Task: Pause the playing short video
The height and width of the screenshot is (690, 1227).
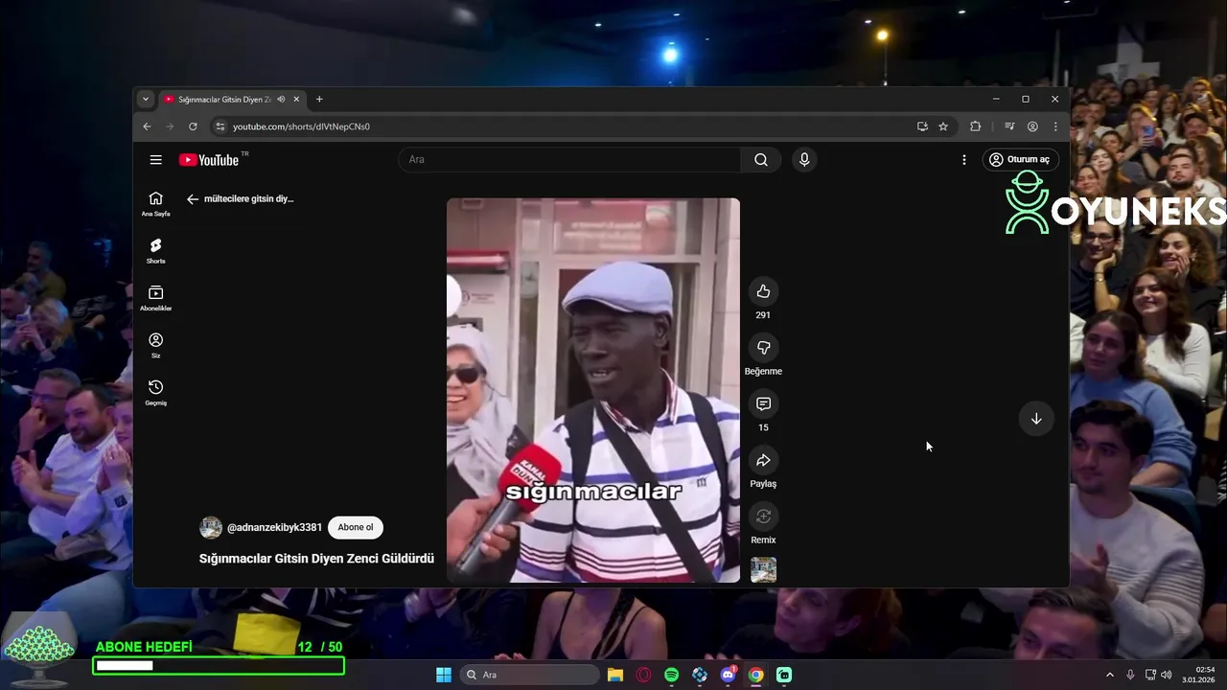Action: pos(593,390)
